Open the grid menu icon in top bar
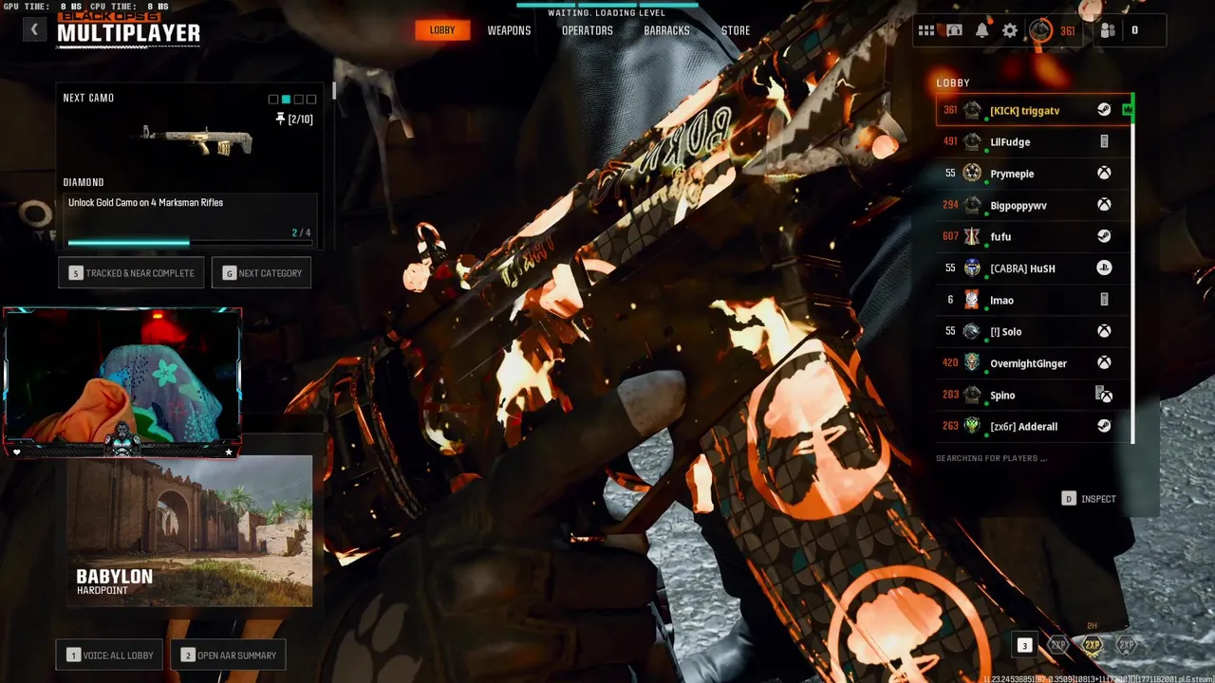 [x=925, y=30]
